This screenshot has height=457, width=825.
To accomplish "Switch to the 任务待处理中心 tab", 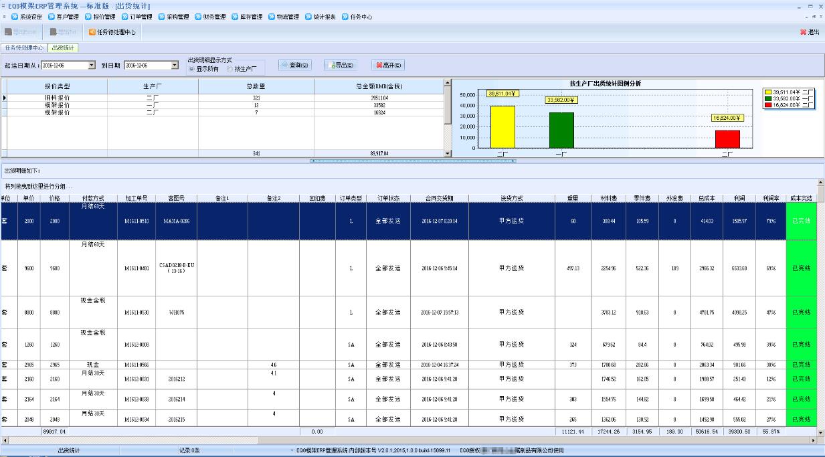I will pos(24,48).
